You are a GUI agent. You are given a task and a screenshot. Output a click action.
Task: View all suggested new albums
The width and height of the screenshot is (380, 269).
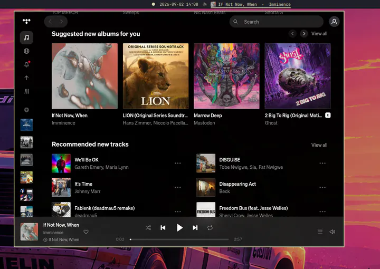319,34
